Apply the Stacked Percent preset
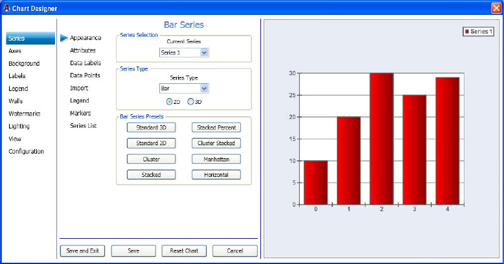Screen dimensions: 504x264 pyautogui.click(x=216, y=128)
